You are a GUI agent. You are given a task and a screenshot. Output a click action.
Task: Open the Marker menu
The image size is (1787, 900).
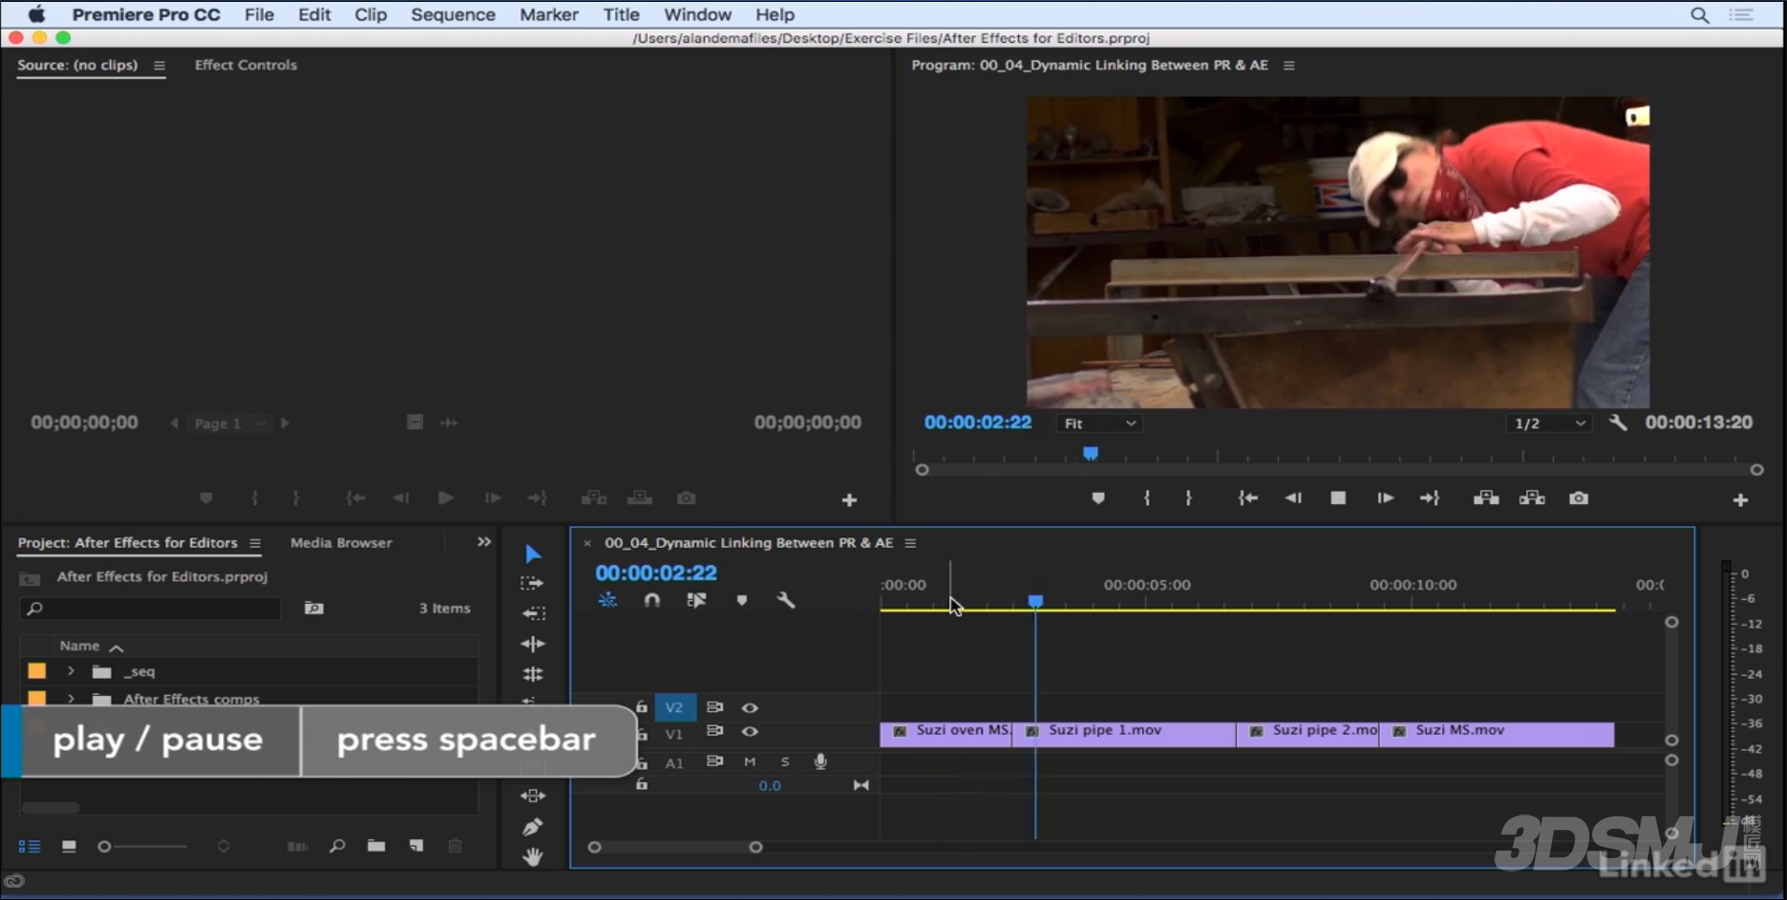pyautogui.click(x=549, y=15)
